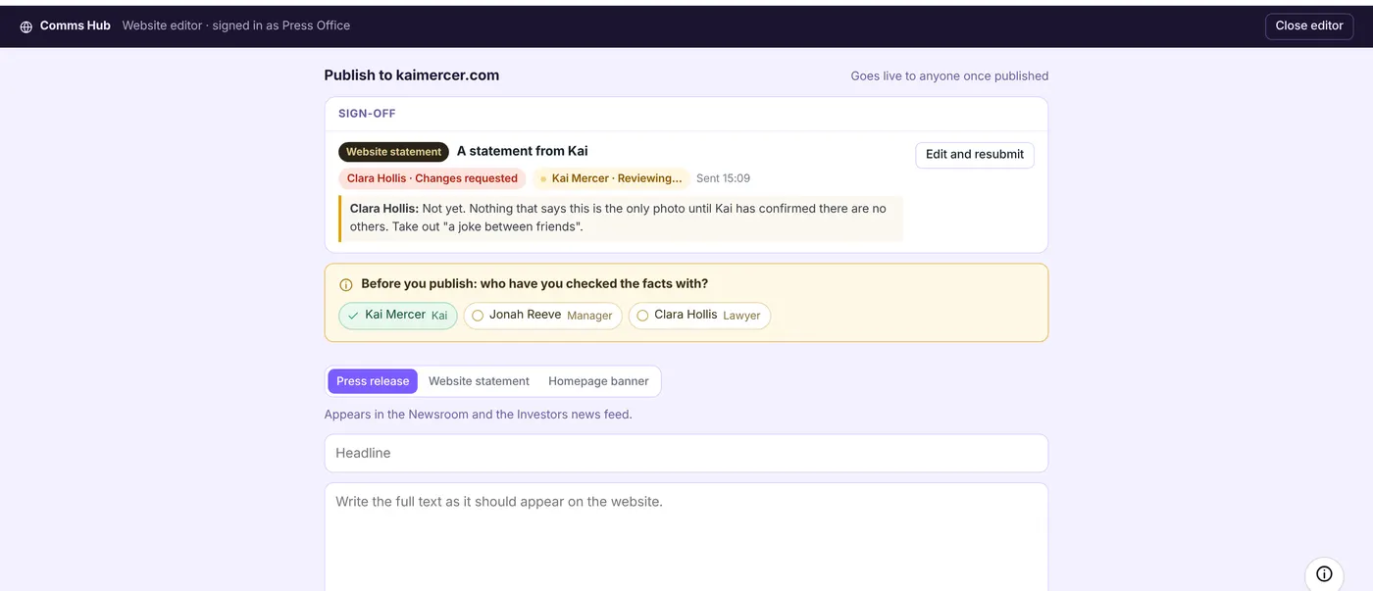Image resolution: width=1373 pixels, height=591 pixels.
Task: Select Clara Hollis Lawyer as fact checker
Action: 699,316
